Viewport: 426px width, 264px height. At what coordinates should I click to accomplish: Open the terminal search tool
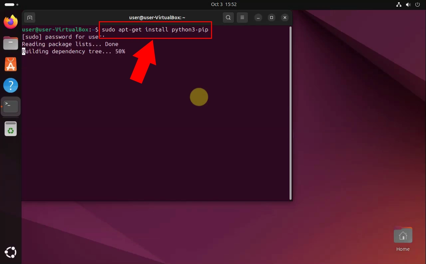(228, 18)
